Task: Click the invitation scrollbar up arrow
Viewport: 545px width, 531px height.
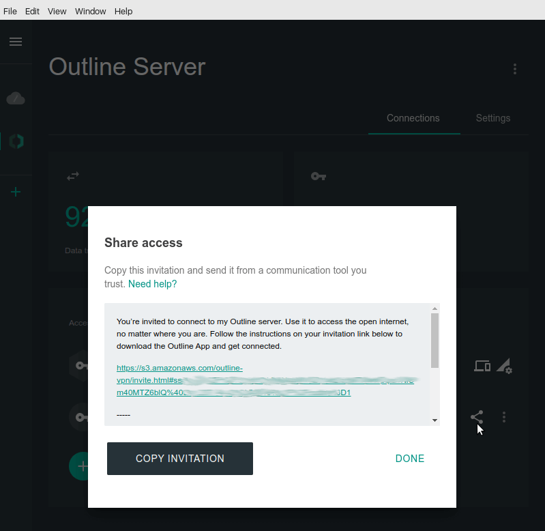Action: coord(434,309)
